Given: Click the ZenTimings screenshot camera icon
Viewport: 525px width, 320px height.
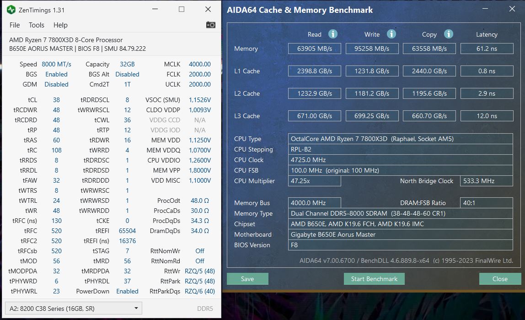Looking at the screenshot, I should [x=211, y=25].
